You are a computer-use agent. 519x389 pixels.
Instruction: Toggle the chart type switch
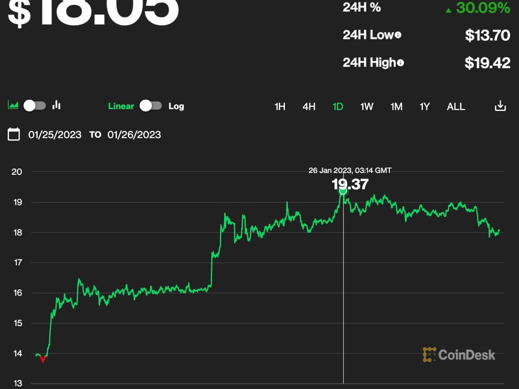click(34, 105)
